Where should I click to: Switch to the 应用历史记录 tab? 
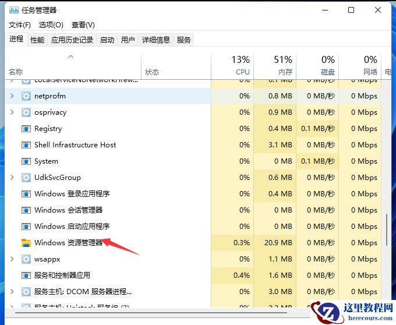coord(72,40)
